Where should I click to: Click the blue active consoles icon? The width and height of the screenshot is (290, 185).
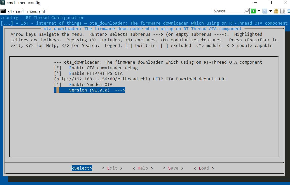point(265,11)
